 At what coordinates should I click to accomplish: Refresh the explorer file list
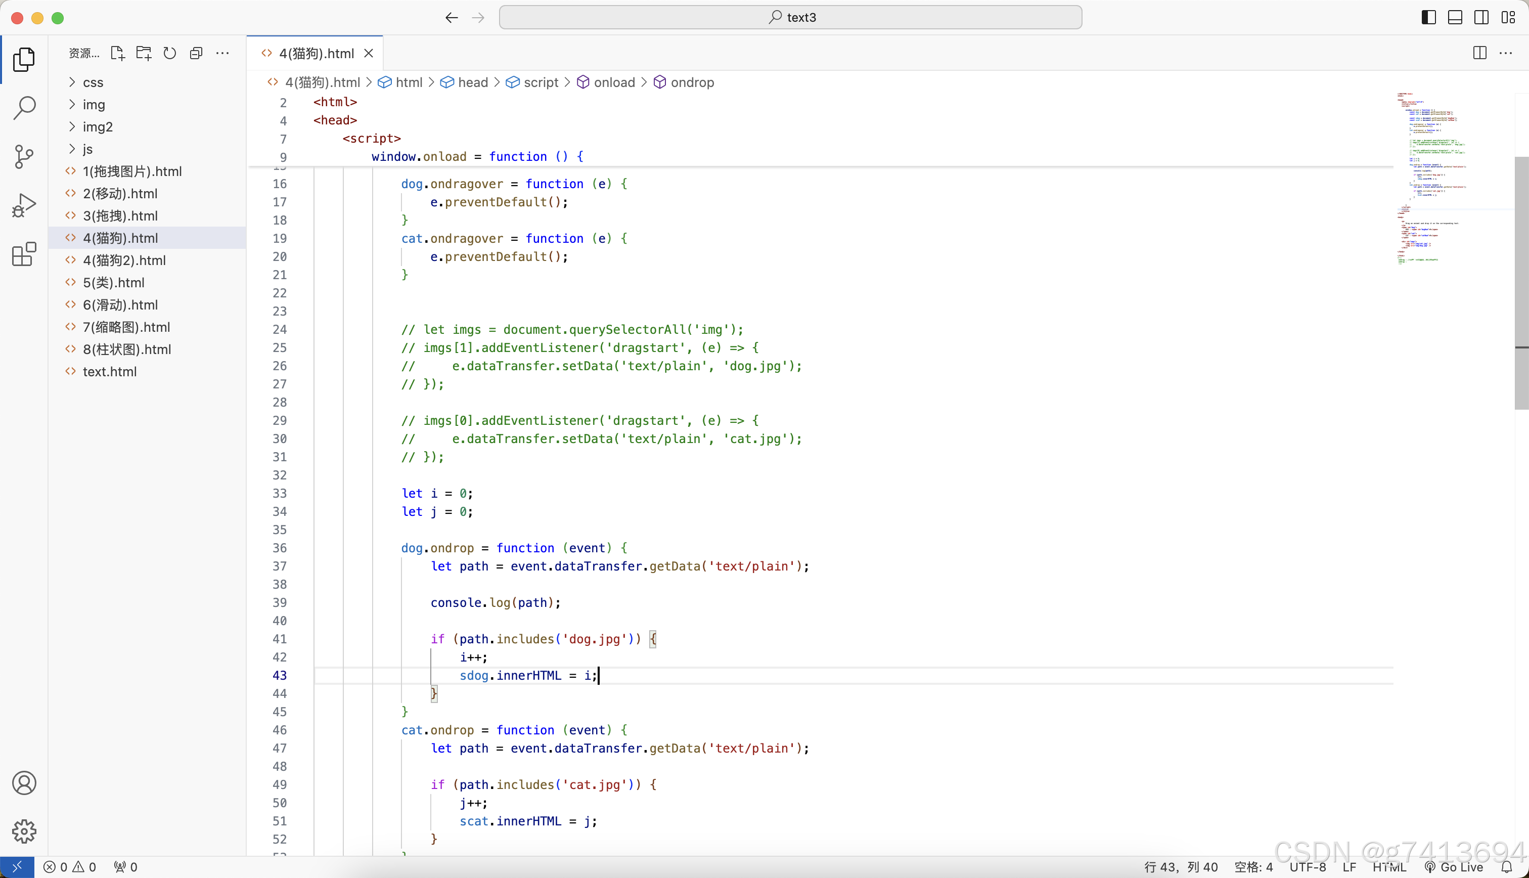pos(170,53)
